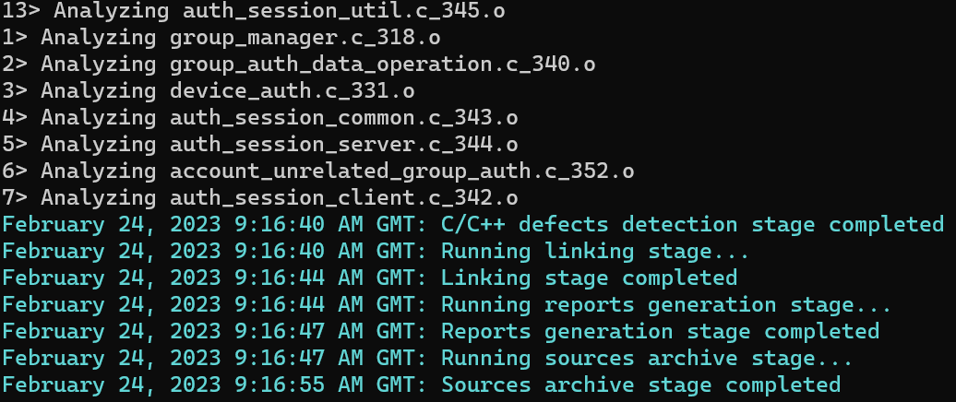Image resolution: width=956 pixels, height=402 pixels.
Task: Click the auth_session_util.c_345.o filename
Action: (x=344, y=11)
